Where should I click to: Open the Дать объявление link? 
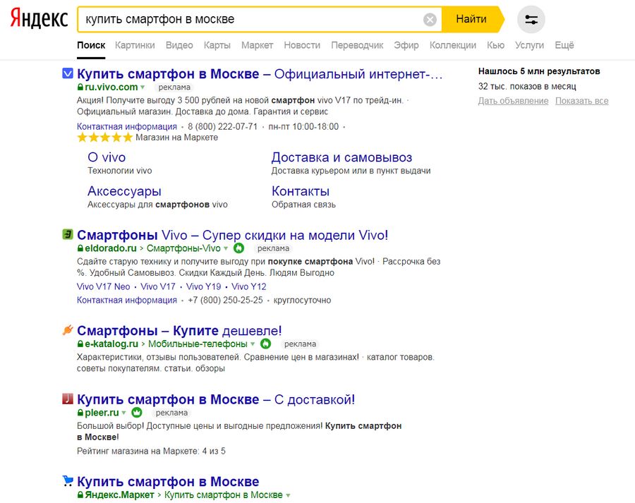513,101
